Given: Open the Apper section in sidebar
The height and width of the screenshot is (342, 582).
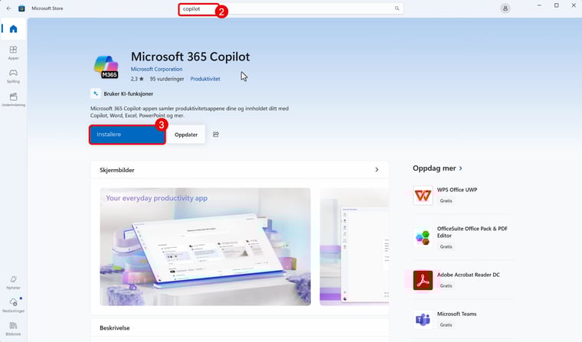Looking at the screenshot, I should click(13, 53).
